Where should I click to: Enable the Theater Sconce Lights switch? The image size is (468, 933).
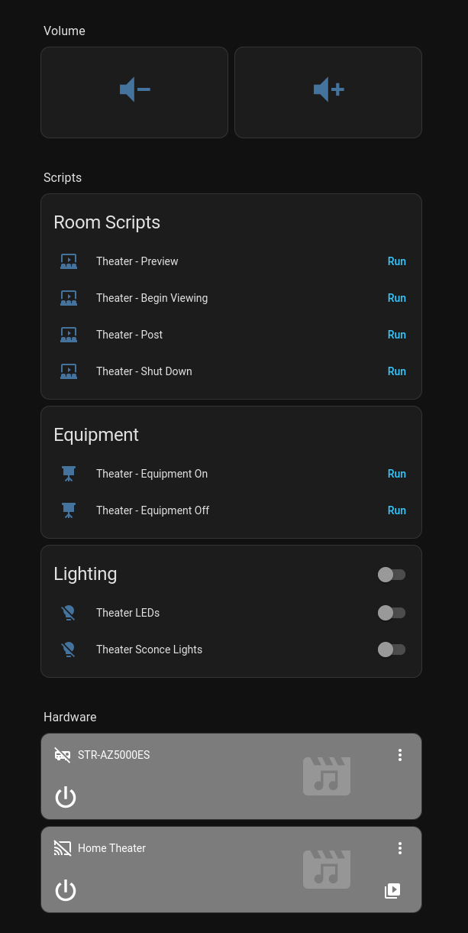(392, 650)
